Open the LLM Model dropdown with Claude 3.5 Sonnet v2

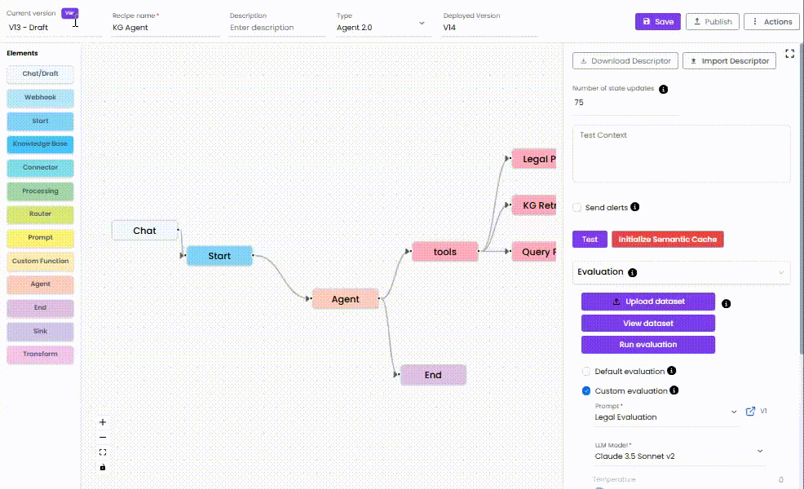(x=759, y=451)
